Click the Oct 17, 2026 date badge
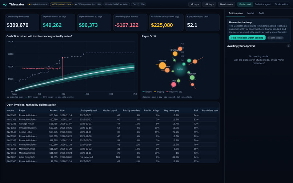 coord(139,4)
